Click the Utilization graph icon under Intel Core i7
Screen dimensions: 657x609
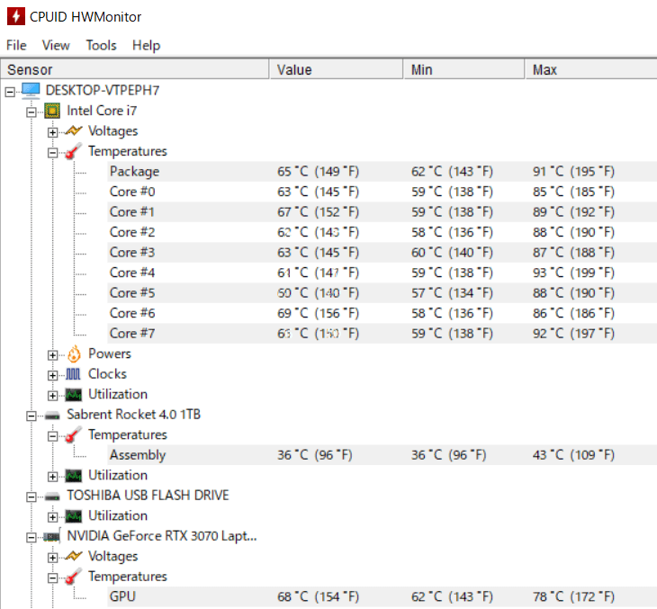tap(74, 395)
